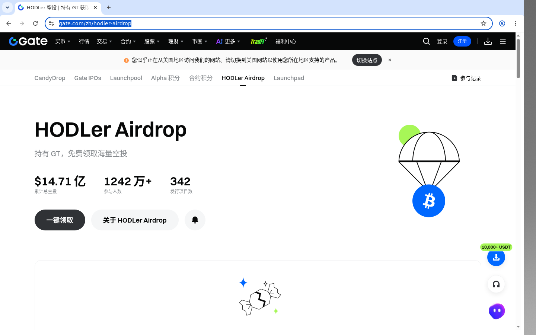Click the scrollbar down arrow
536x335 pixels.
click(x=518, y=326)
